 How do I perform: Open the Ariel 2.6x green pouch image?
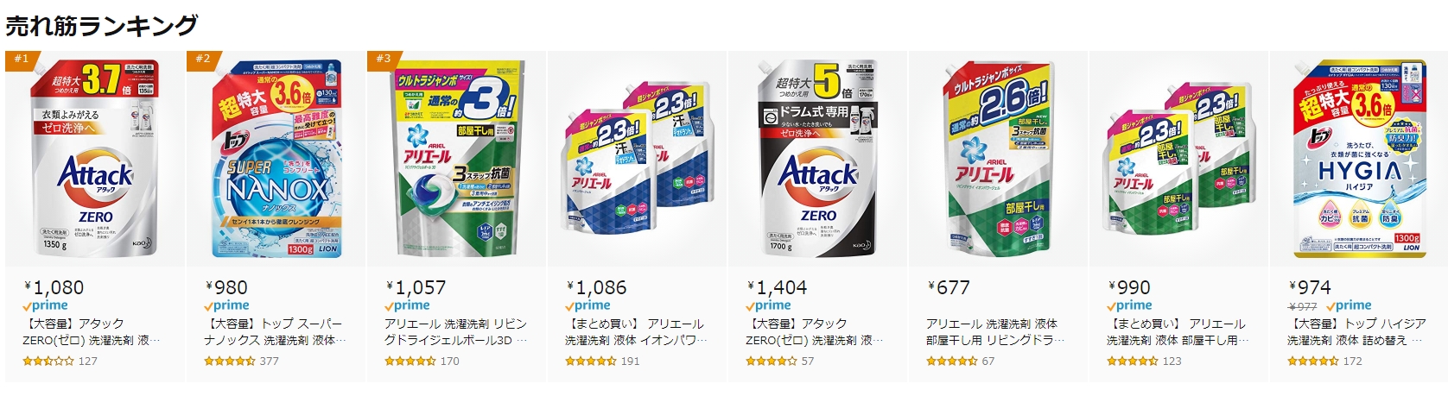998,160
